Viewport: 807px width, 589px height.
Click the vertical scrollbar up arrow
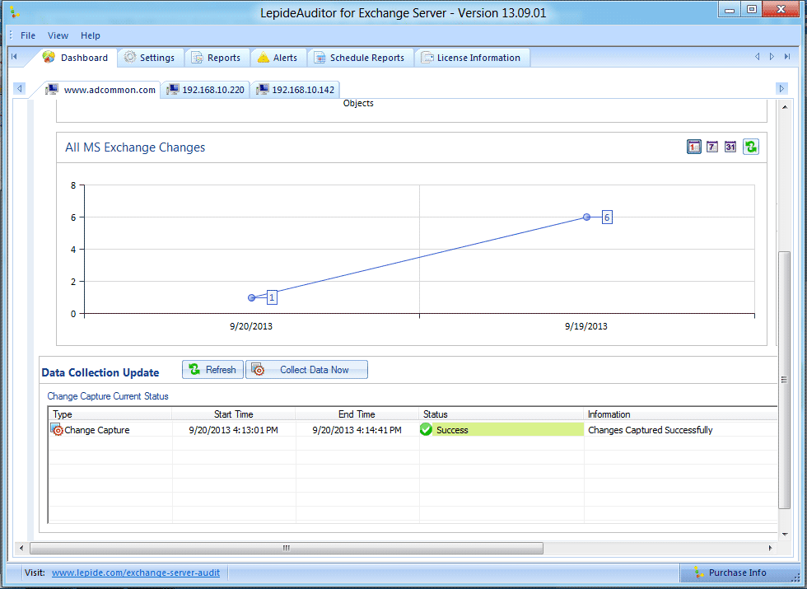785,107
